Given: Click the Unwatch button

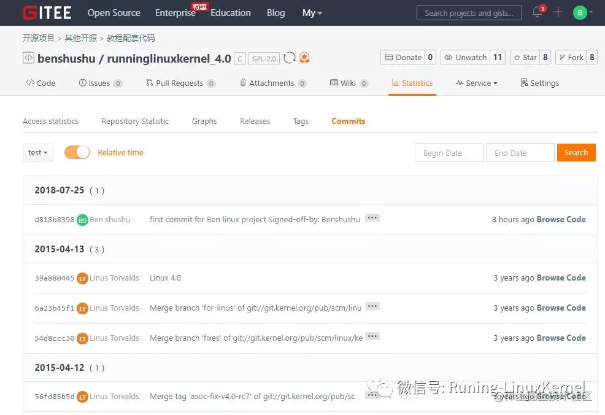Looking at the screenshot, I should click(x=465, y=58).
